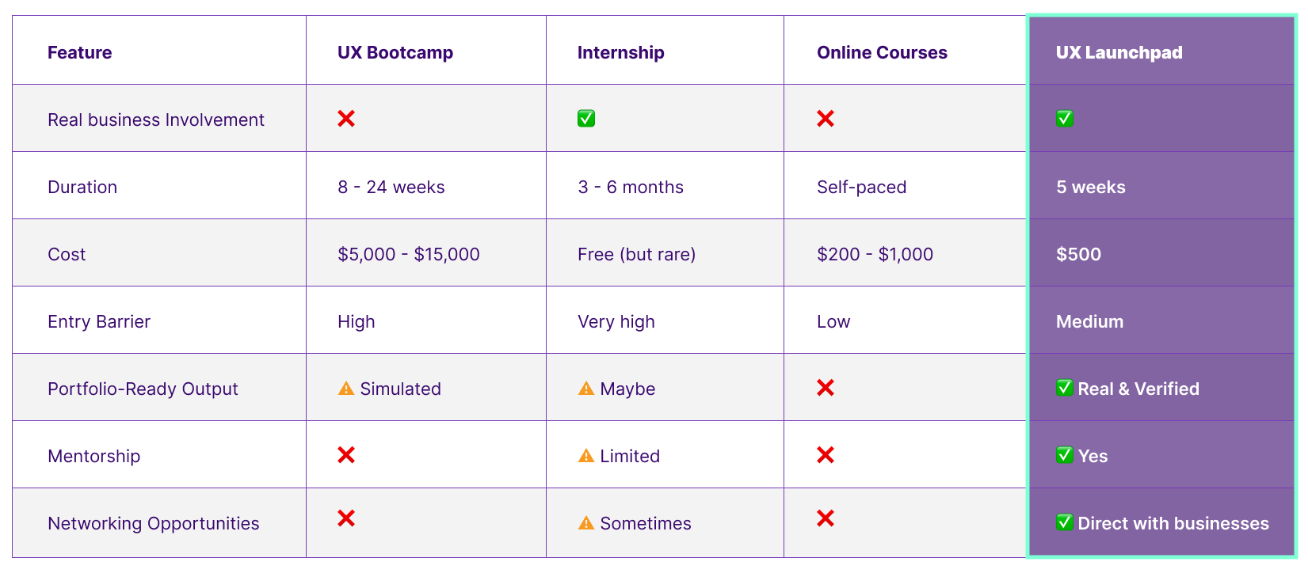This screenshot has height=573, width=1308.
Task: Click the warning triangle next to Simulated
Action: [346, 389]
